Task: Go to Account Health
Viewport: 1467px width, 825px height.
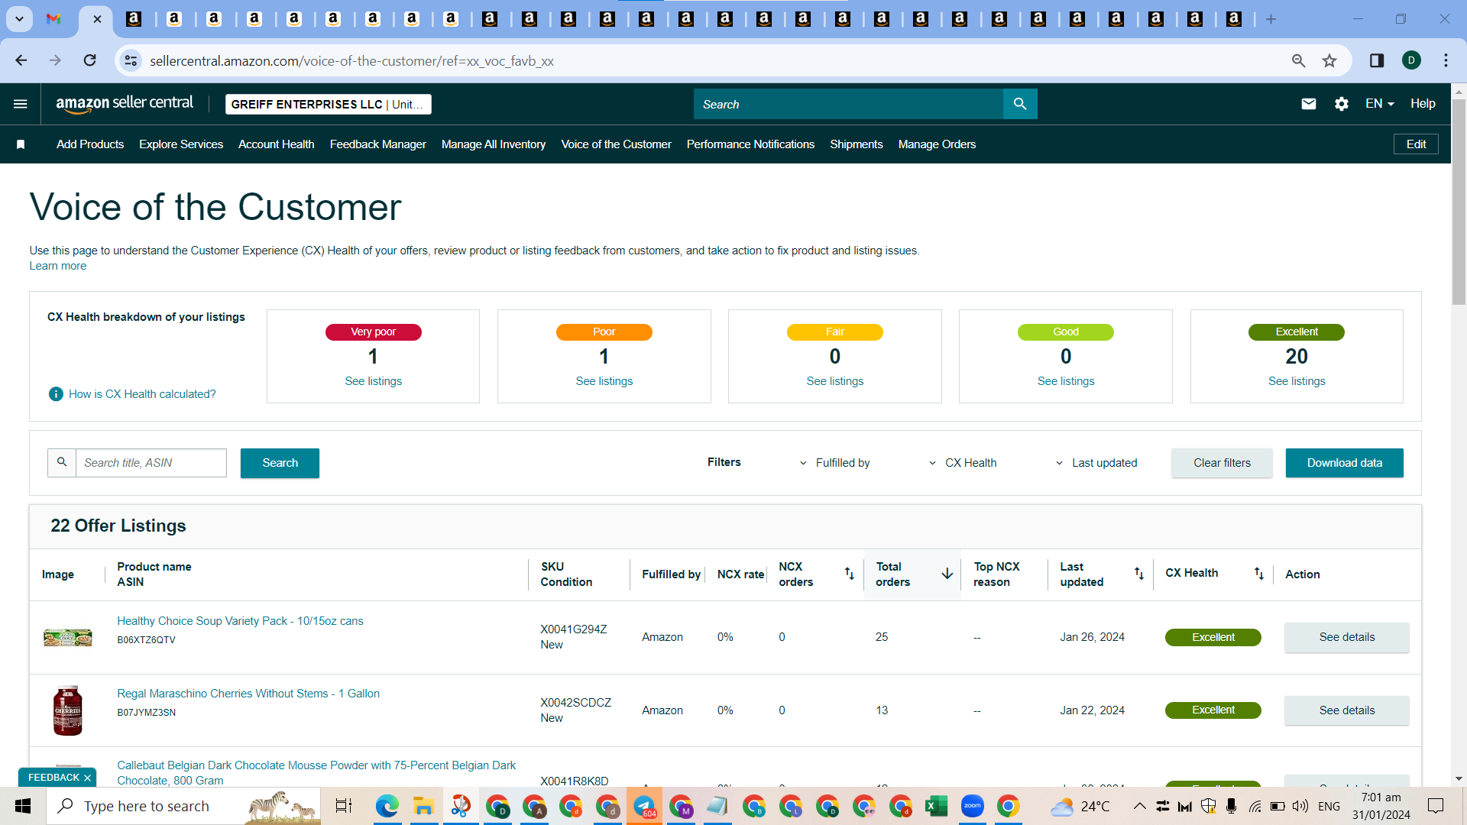Action: [277, 144]
